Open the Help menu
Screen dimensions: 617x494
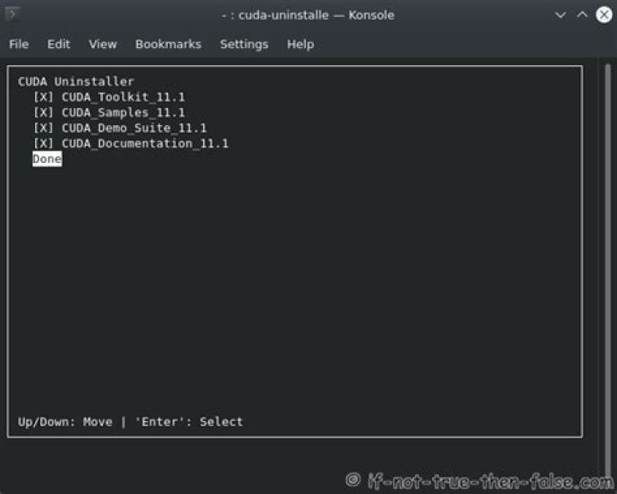pos(300,44)
